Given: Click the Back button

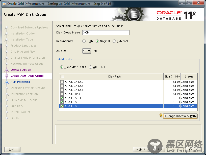Looking at the screenshot, I should (x=141, y=149).
